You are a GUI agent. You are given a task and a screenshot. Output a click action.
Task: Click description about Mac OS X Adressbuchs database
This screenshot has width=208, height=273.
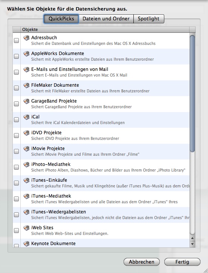93,43
